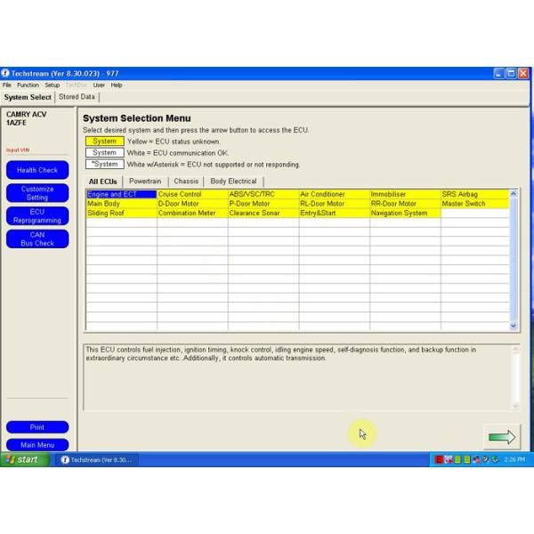
Task: Open the Health Check function
Action: coord(37,170)
